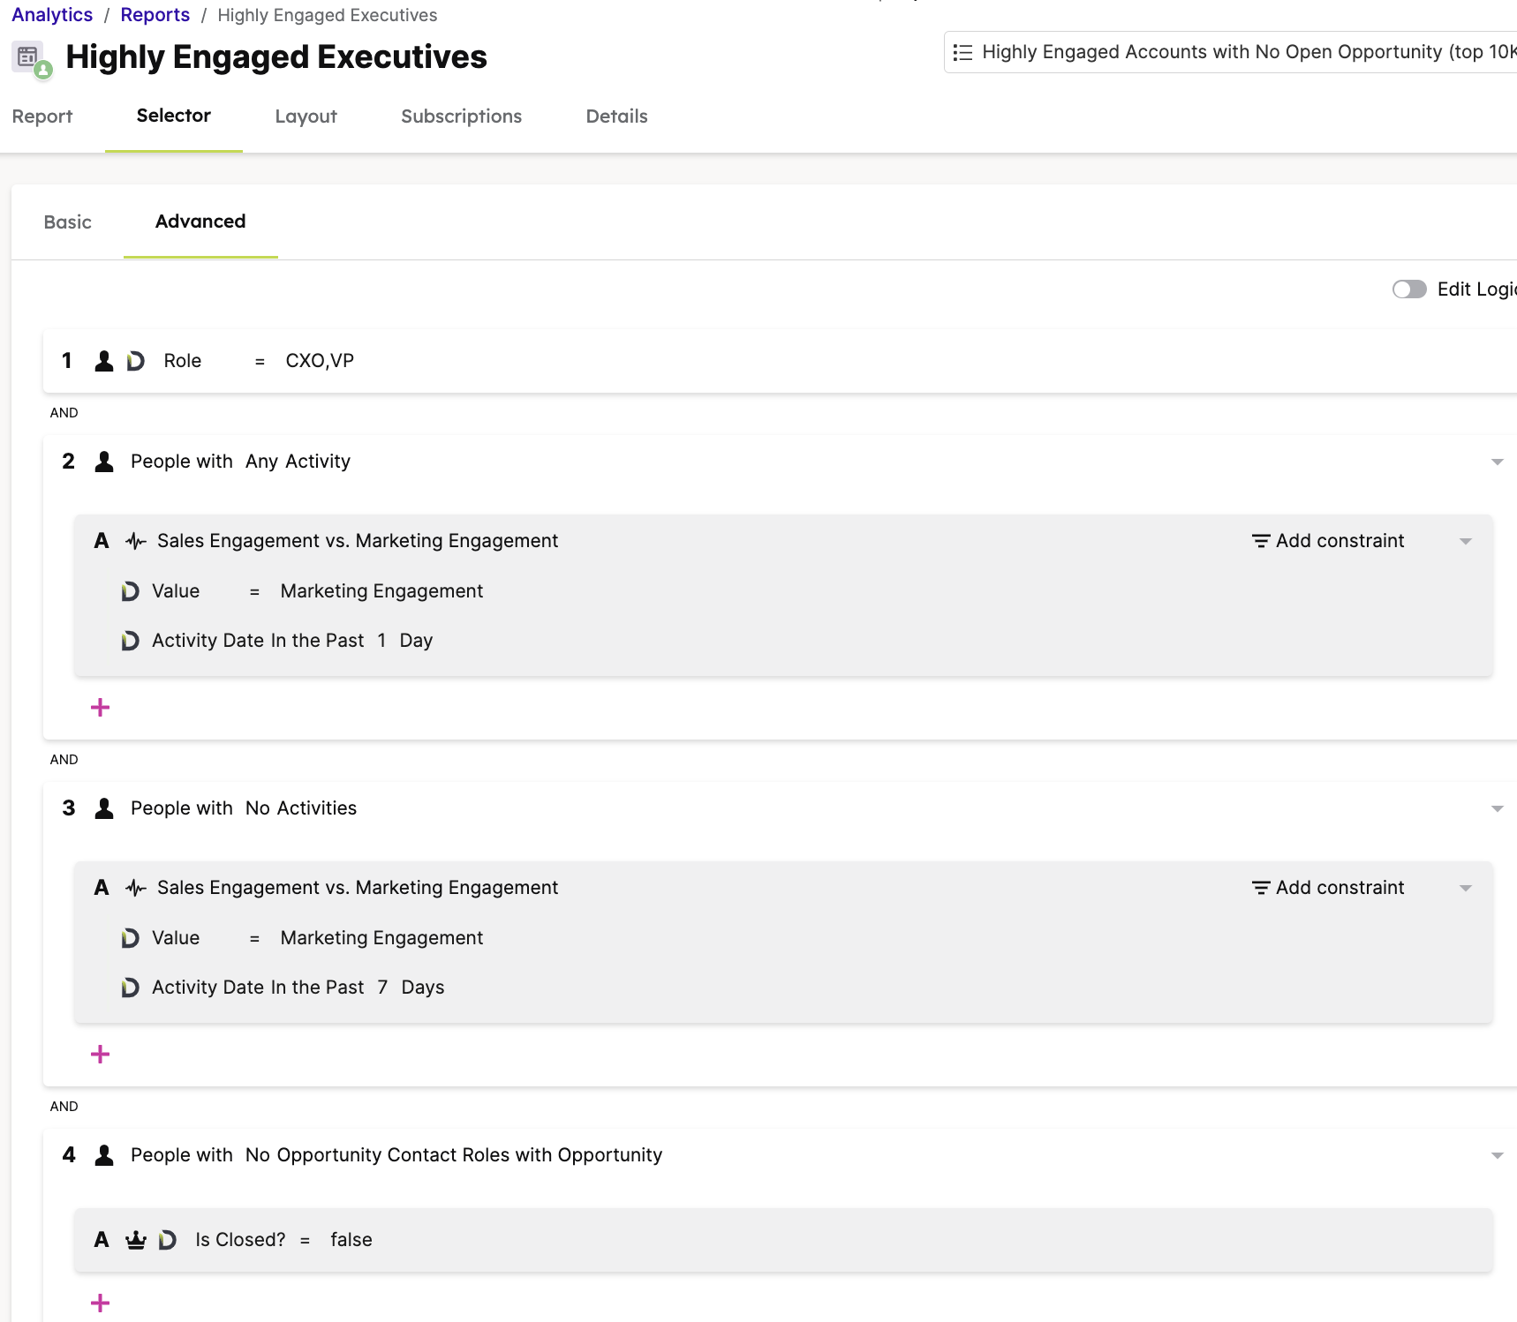The width and height of the screenshot is (1517, 1322).
Task: Click the Any Activity qualifier text
Action: 298,462
